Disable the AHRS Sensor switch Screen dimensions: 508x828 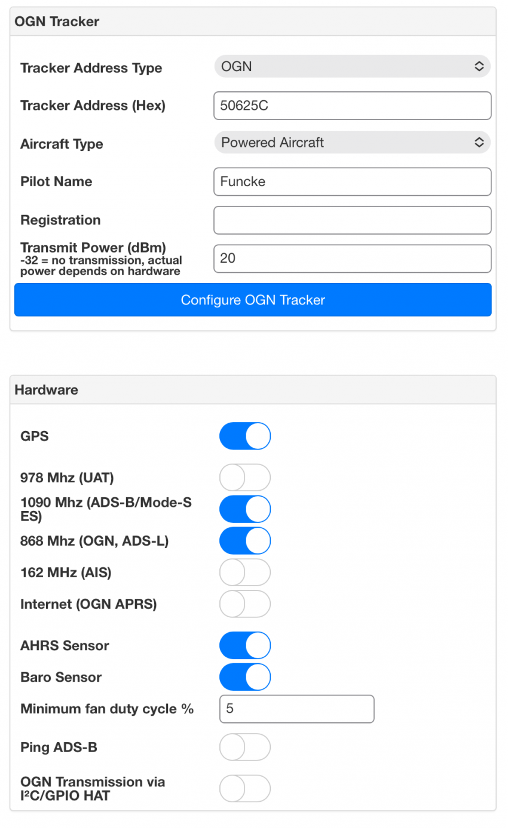coord(245,645)
